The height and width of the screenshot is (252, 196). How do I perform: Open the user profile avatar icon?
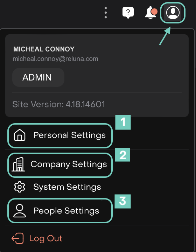point(173,13)
